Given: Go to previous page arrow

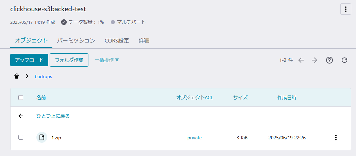Looking at the screenshot, I should coord(301,60).
